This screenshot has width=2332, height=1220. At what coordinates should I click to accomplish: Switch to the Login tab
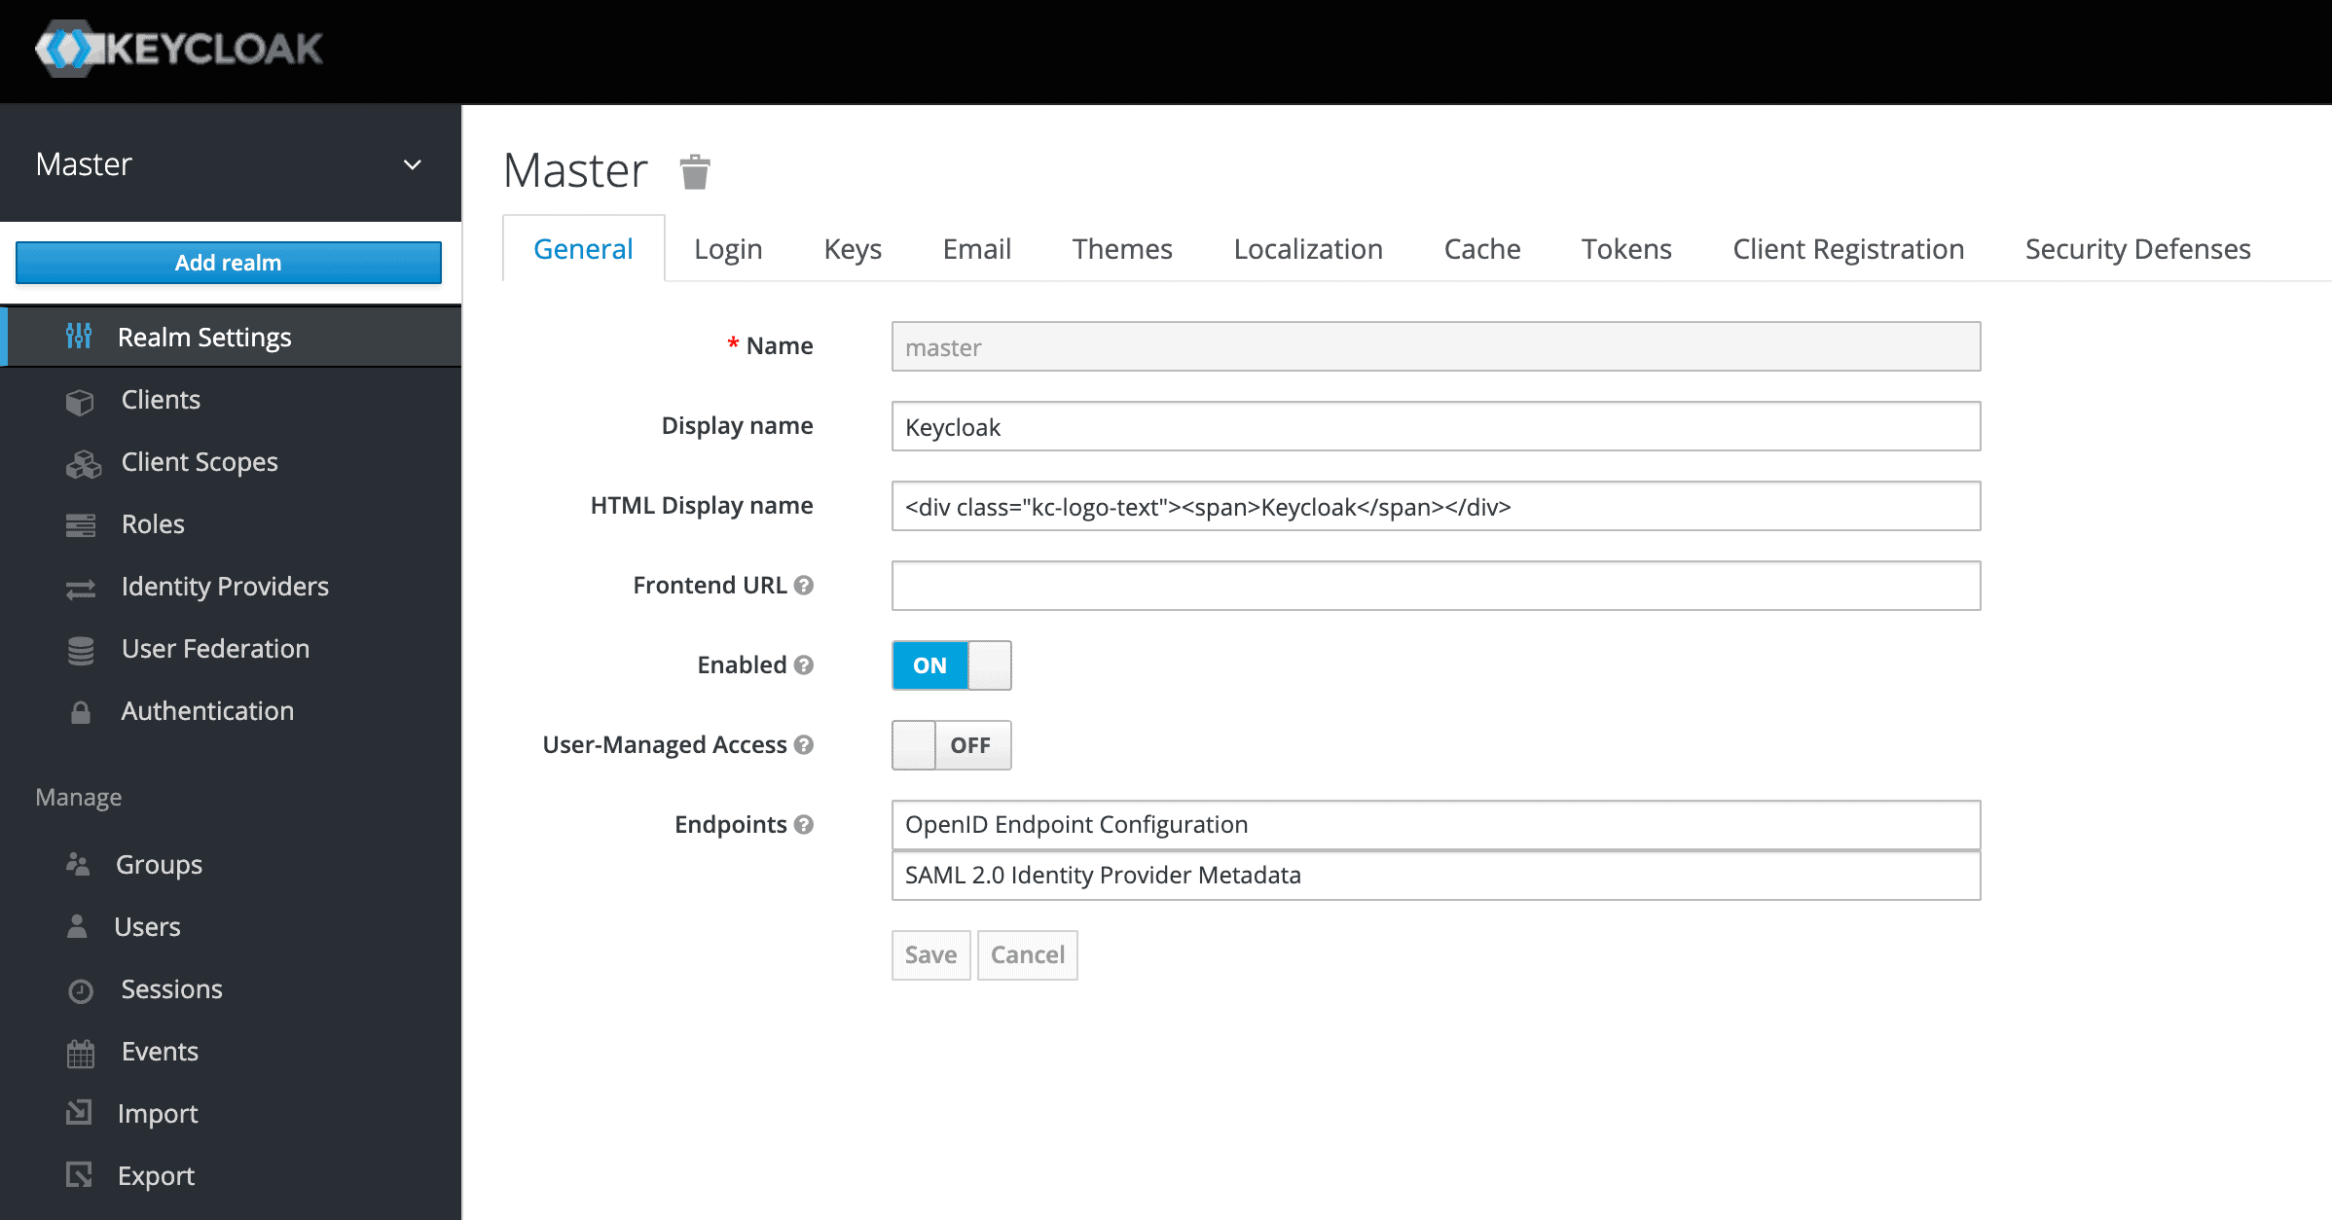(725, 247)
